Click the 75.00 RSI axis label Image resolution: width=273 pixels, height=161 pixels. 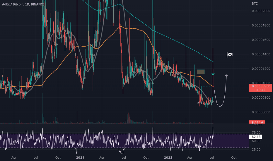tap(256, 132)
